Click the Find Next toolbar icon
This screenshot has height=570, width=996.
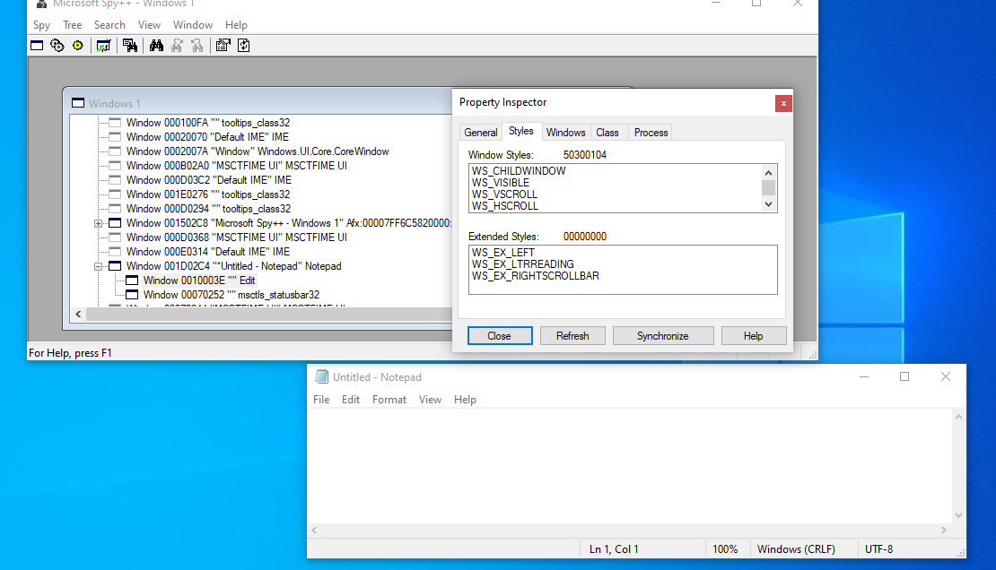177,45
